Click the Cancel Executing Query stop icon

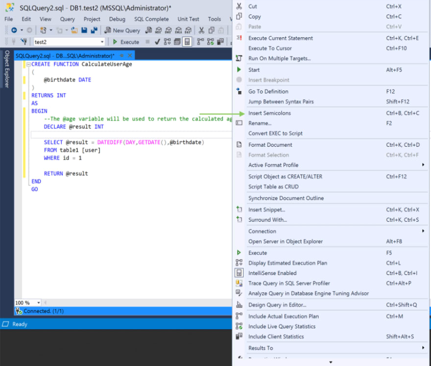(x=147, y=42)
